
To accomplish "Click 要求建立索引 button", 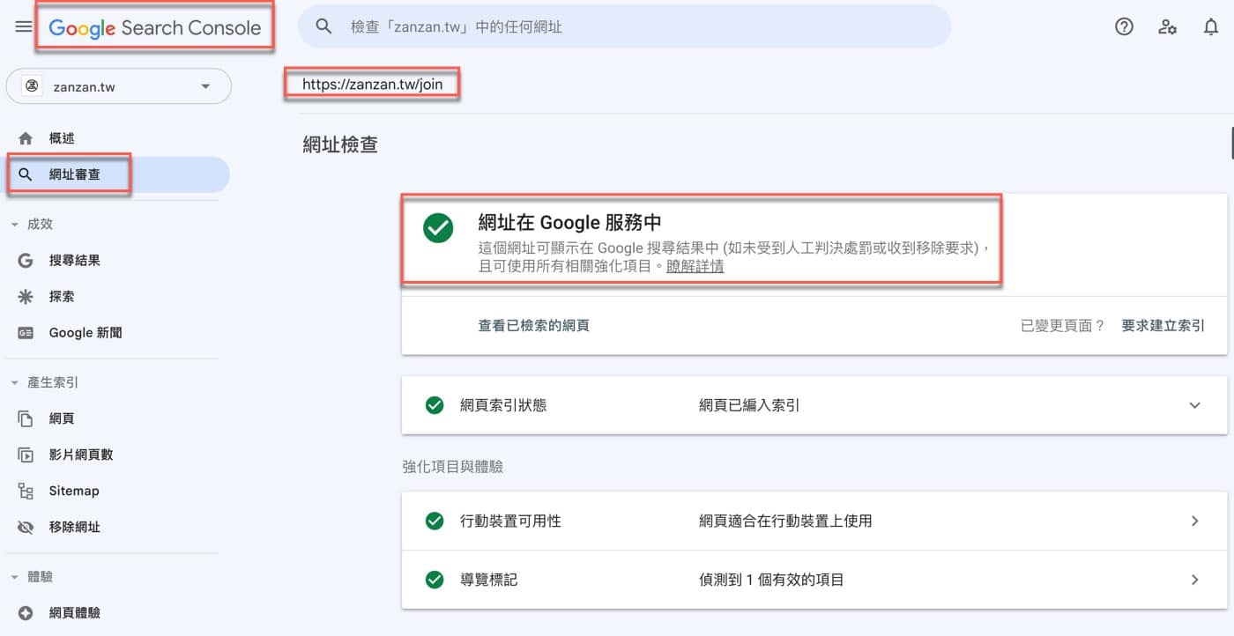I will tap(1163, 325).
